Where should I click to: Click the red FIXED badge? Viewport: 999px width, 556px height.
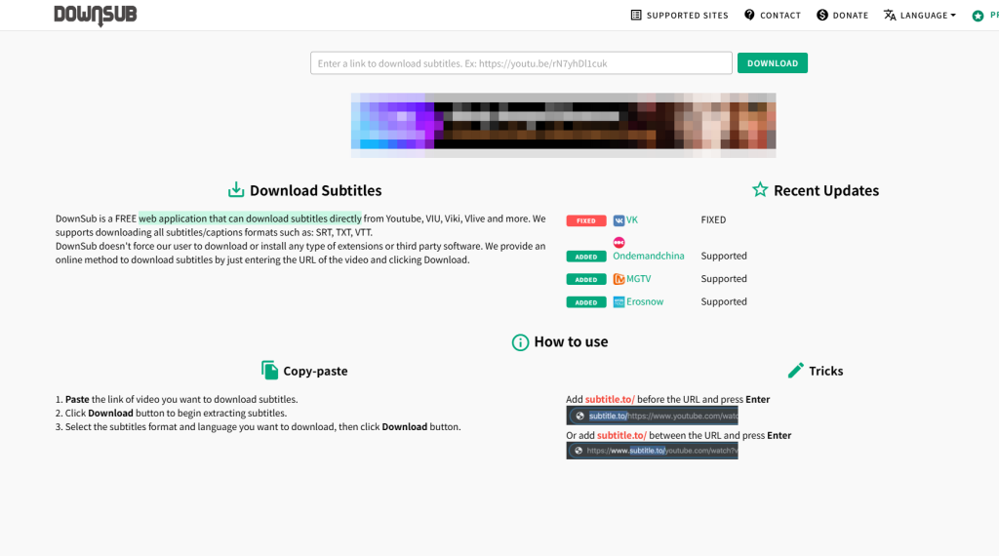586,221
